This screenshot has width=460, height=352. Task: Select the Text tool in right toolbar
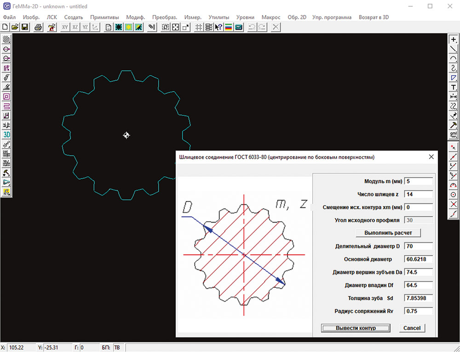pyautogui.click(x=454, y=87)
